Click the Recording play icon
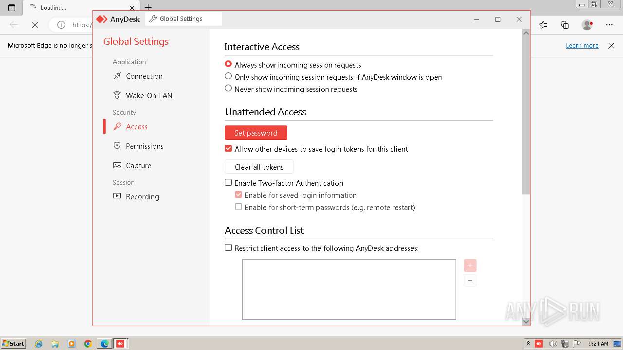This screenshot has width=623, height=350. [x=117, y=196]
